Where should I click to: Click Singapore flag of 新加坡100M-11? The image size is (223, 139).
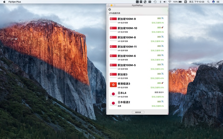[x=113, y=48]
